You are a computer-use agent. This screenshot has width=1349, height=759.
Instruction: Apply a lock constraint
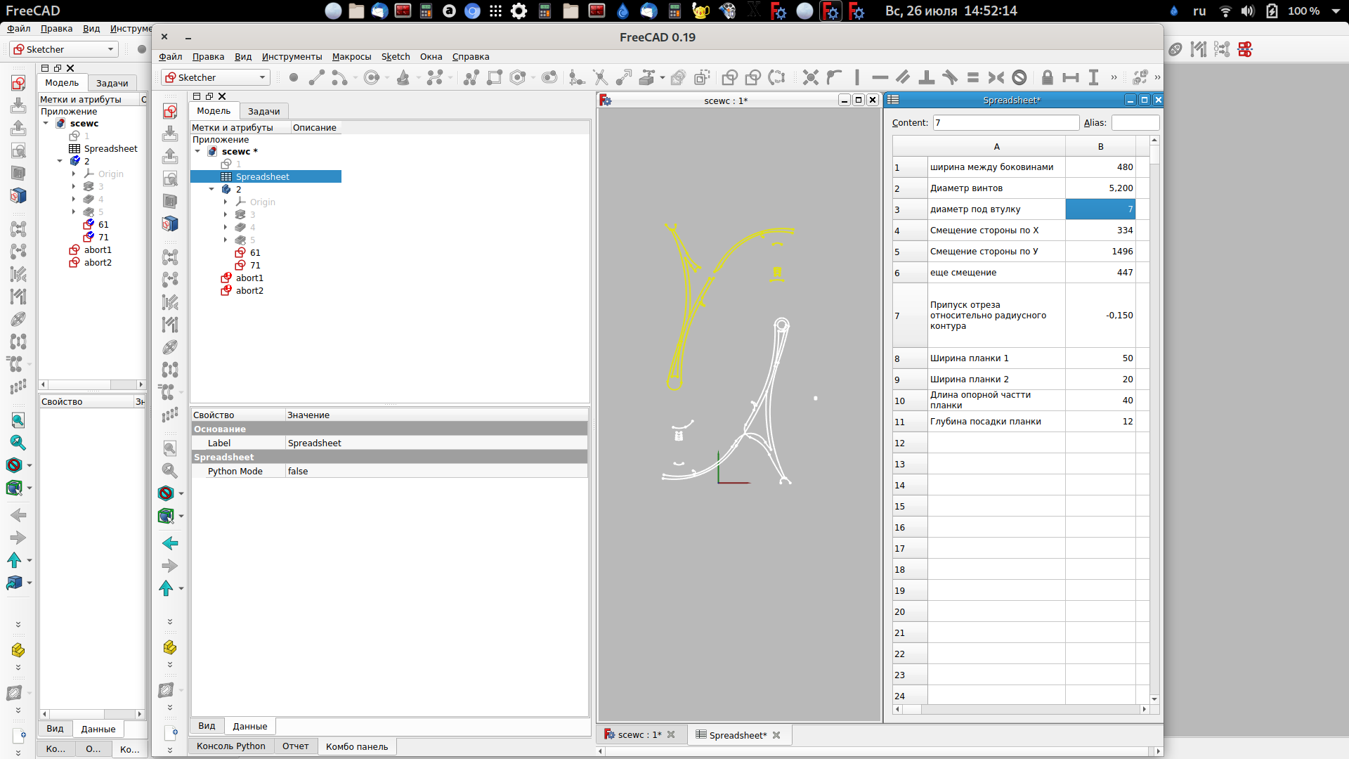click(1047, 77)
